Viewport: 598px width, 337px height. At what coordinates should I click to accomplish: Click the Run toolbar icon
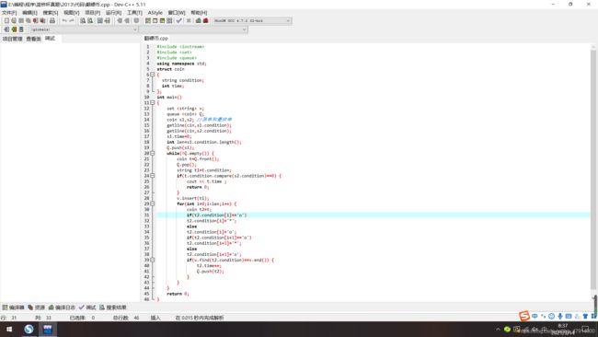click(155, 20)
